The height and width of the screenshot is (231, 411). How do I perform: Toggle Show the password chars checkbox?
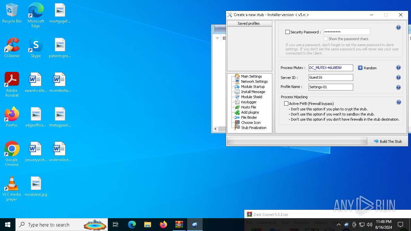(326, 39)
